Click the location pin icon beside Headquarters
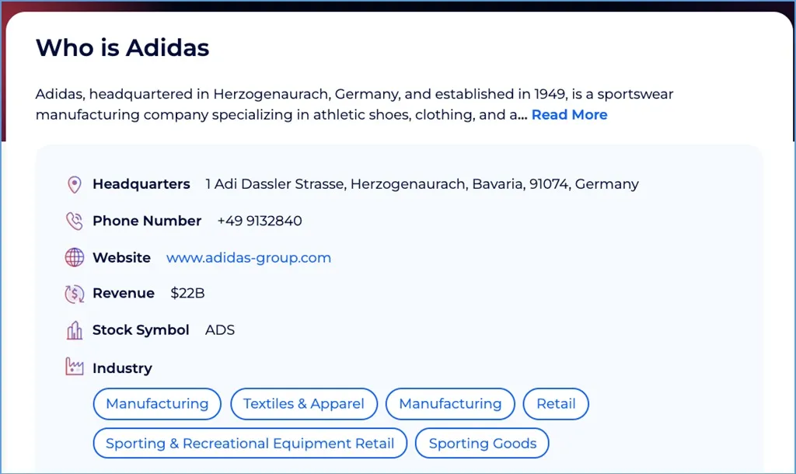The image size is (796, 474). click(x=74, y=184)
